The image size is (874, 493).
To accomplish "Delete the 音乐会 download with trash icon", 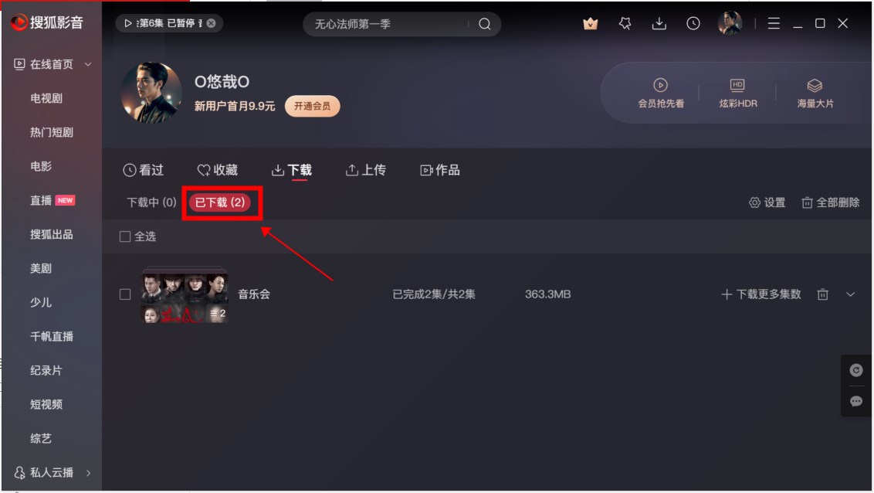I will (823, 294).
